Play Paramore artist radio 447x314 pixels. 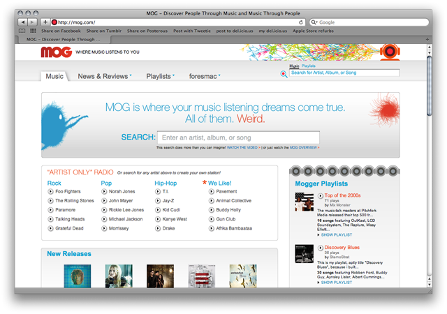click(x=50, y=210)
